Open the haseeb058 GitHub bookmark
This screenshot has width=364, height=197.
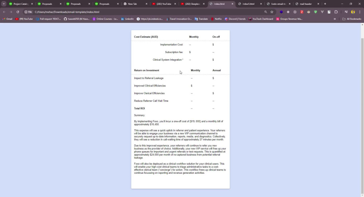tap(76, 19)
